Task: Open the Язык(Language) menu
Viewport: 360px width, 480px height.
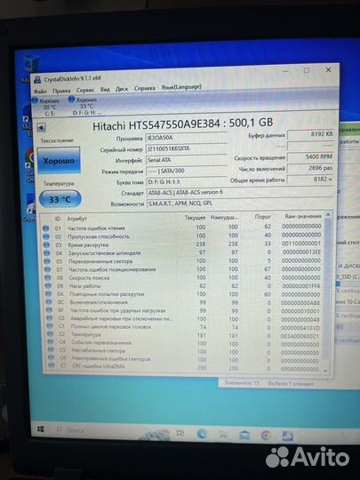Action: [181, 87]
